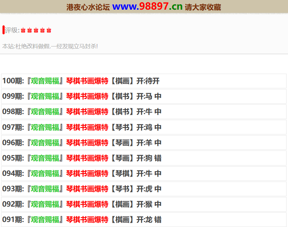The width and height of the screenshot is (288, 227).
Task: Click the last crown rating icon
Action: click(49, 30)
